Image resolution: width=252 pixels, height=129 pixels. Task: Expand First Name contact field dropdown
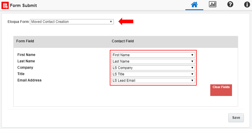[x=153, y=55]
